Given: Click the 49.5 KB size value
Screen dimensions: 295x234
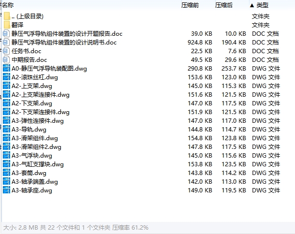Looking at the screenshot, I should 202,60.
